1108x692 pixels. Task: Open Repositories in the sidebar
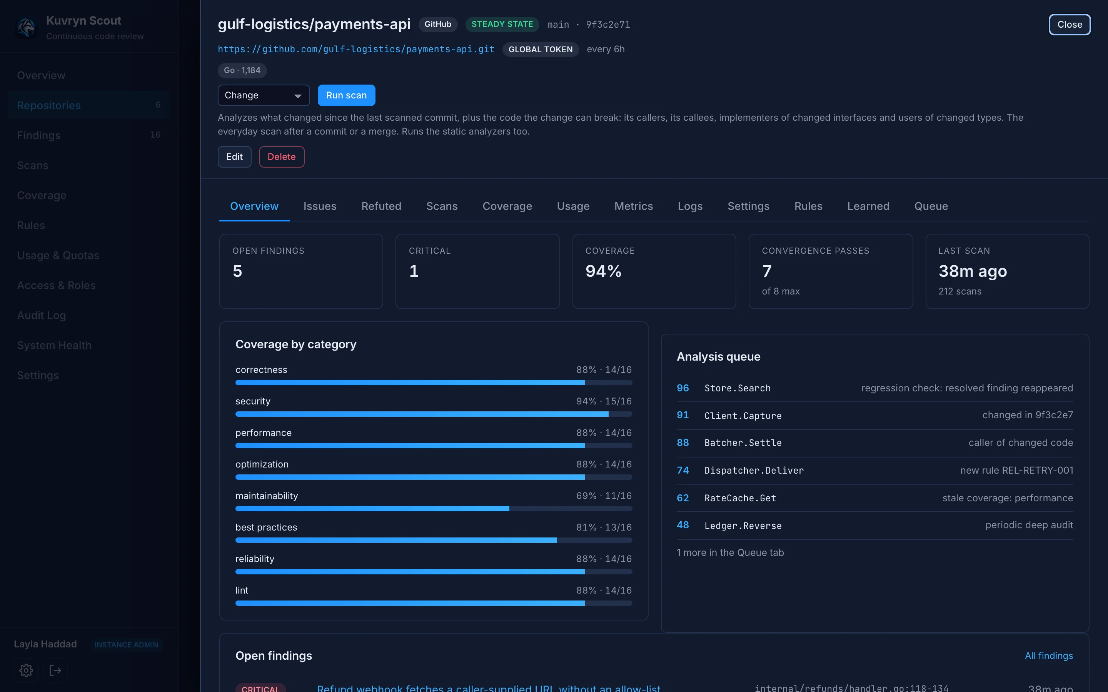point(89,105)
